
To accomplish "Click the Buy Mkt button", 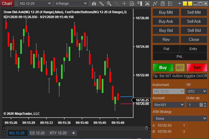I will tap(166, 12).
